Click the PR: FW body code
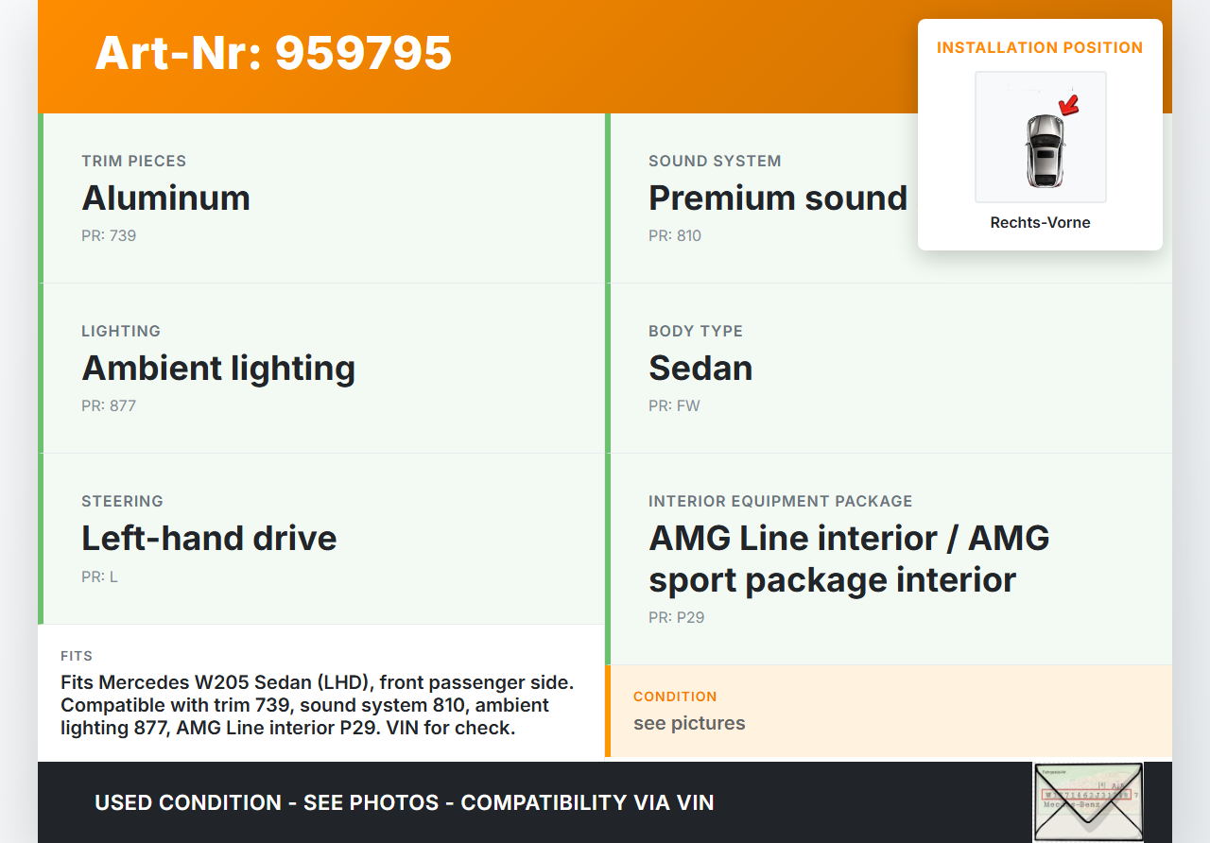Screen dimensions: 1210x843 click(674, 406)
